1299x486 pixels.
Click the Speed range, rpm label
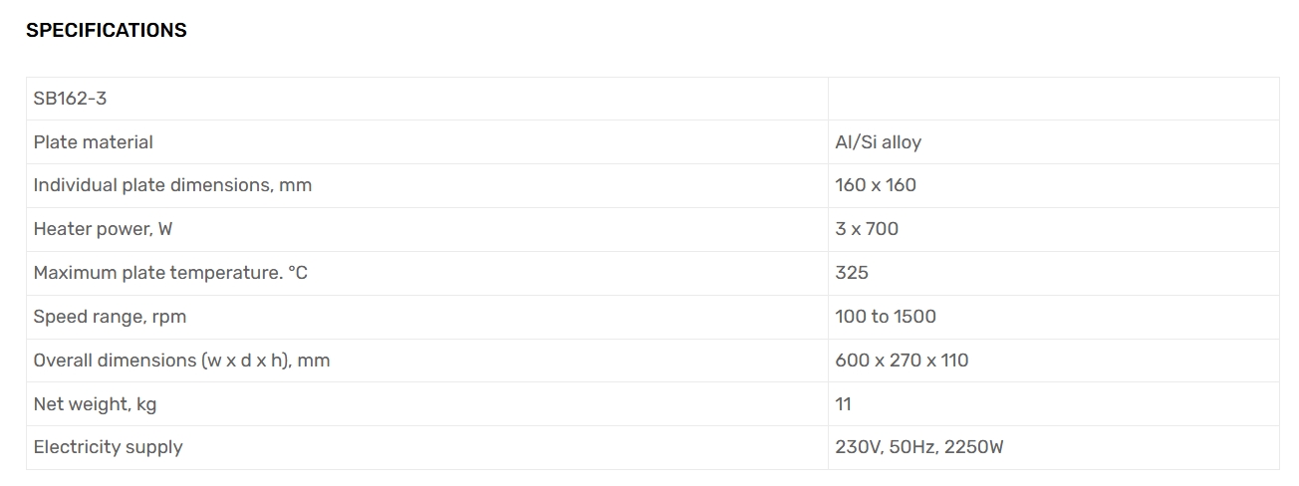click(x=110, y=317)
